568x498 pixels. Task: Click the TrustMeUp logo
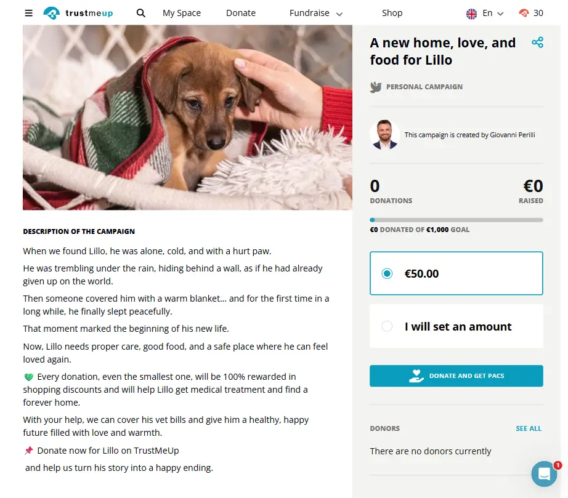(x=78, y=13)
